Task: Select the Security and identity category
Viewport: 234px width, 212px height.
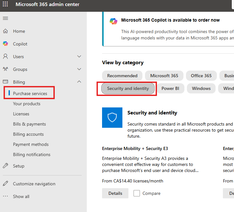Action: [x=128, y=88]
